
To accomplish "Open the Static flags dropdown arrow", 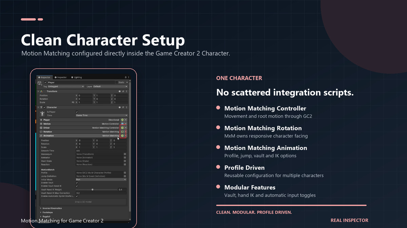I will (127, 82).
